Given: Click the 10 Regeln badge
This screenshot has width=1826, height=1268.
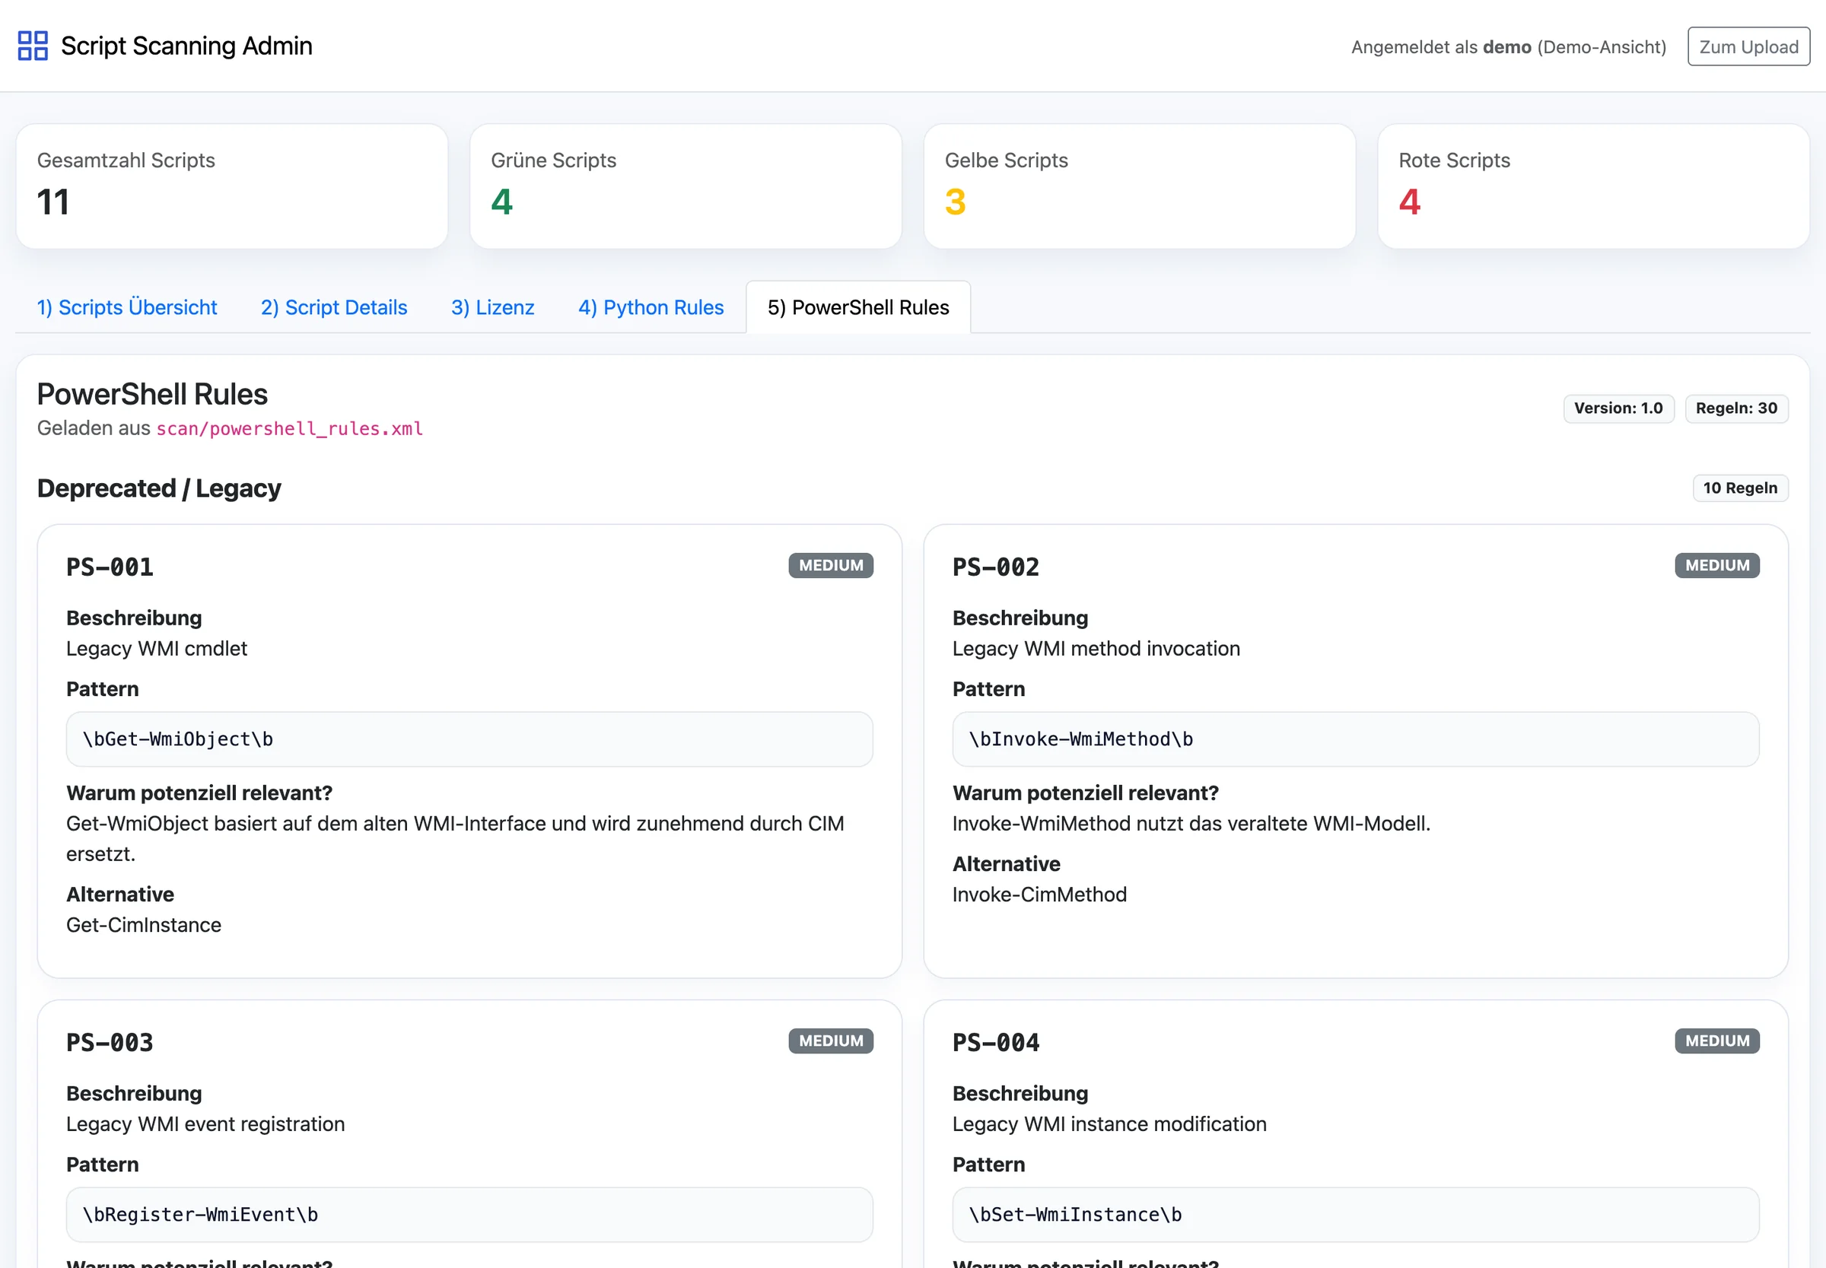Looking at the screenshot, I should click(x=1740, y=488).
